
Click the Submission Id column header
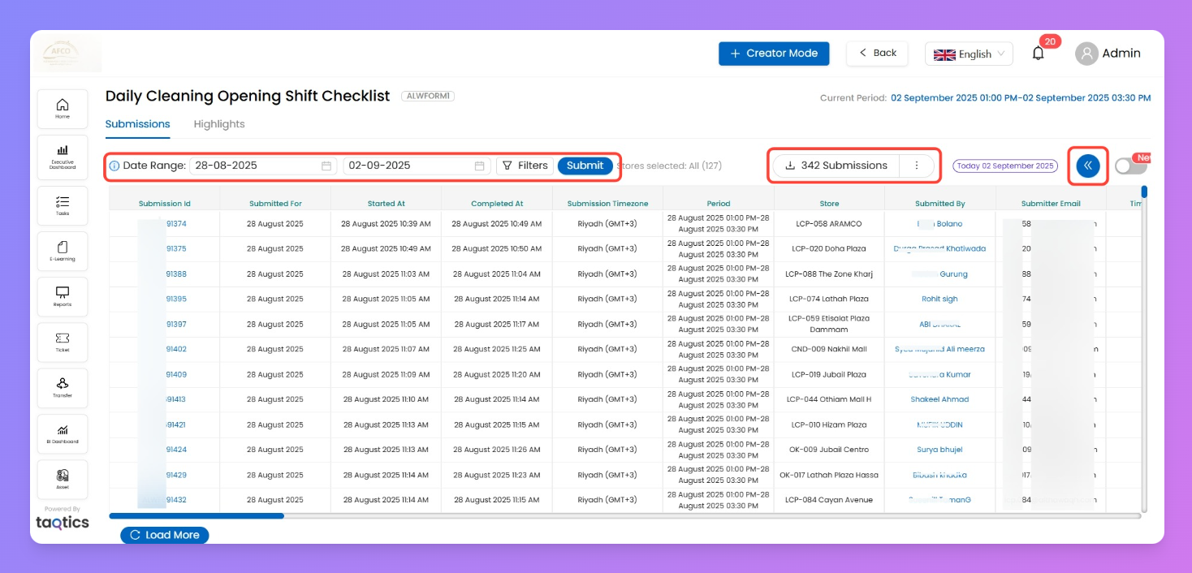pos(165,204)
